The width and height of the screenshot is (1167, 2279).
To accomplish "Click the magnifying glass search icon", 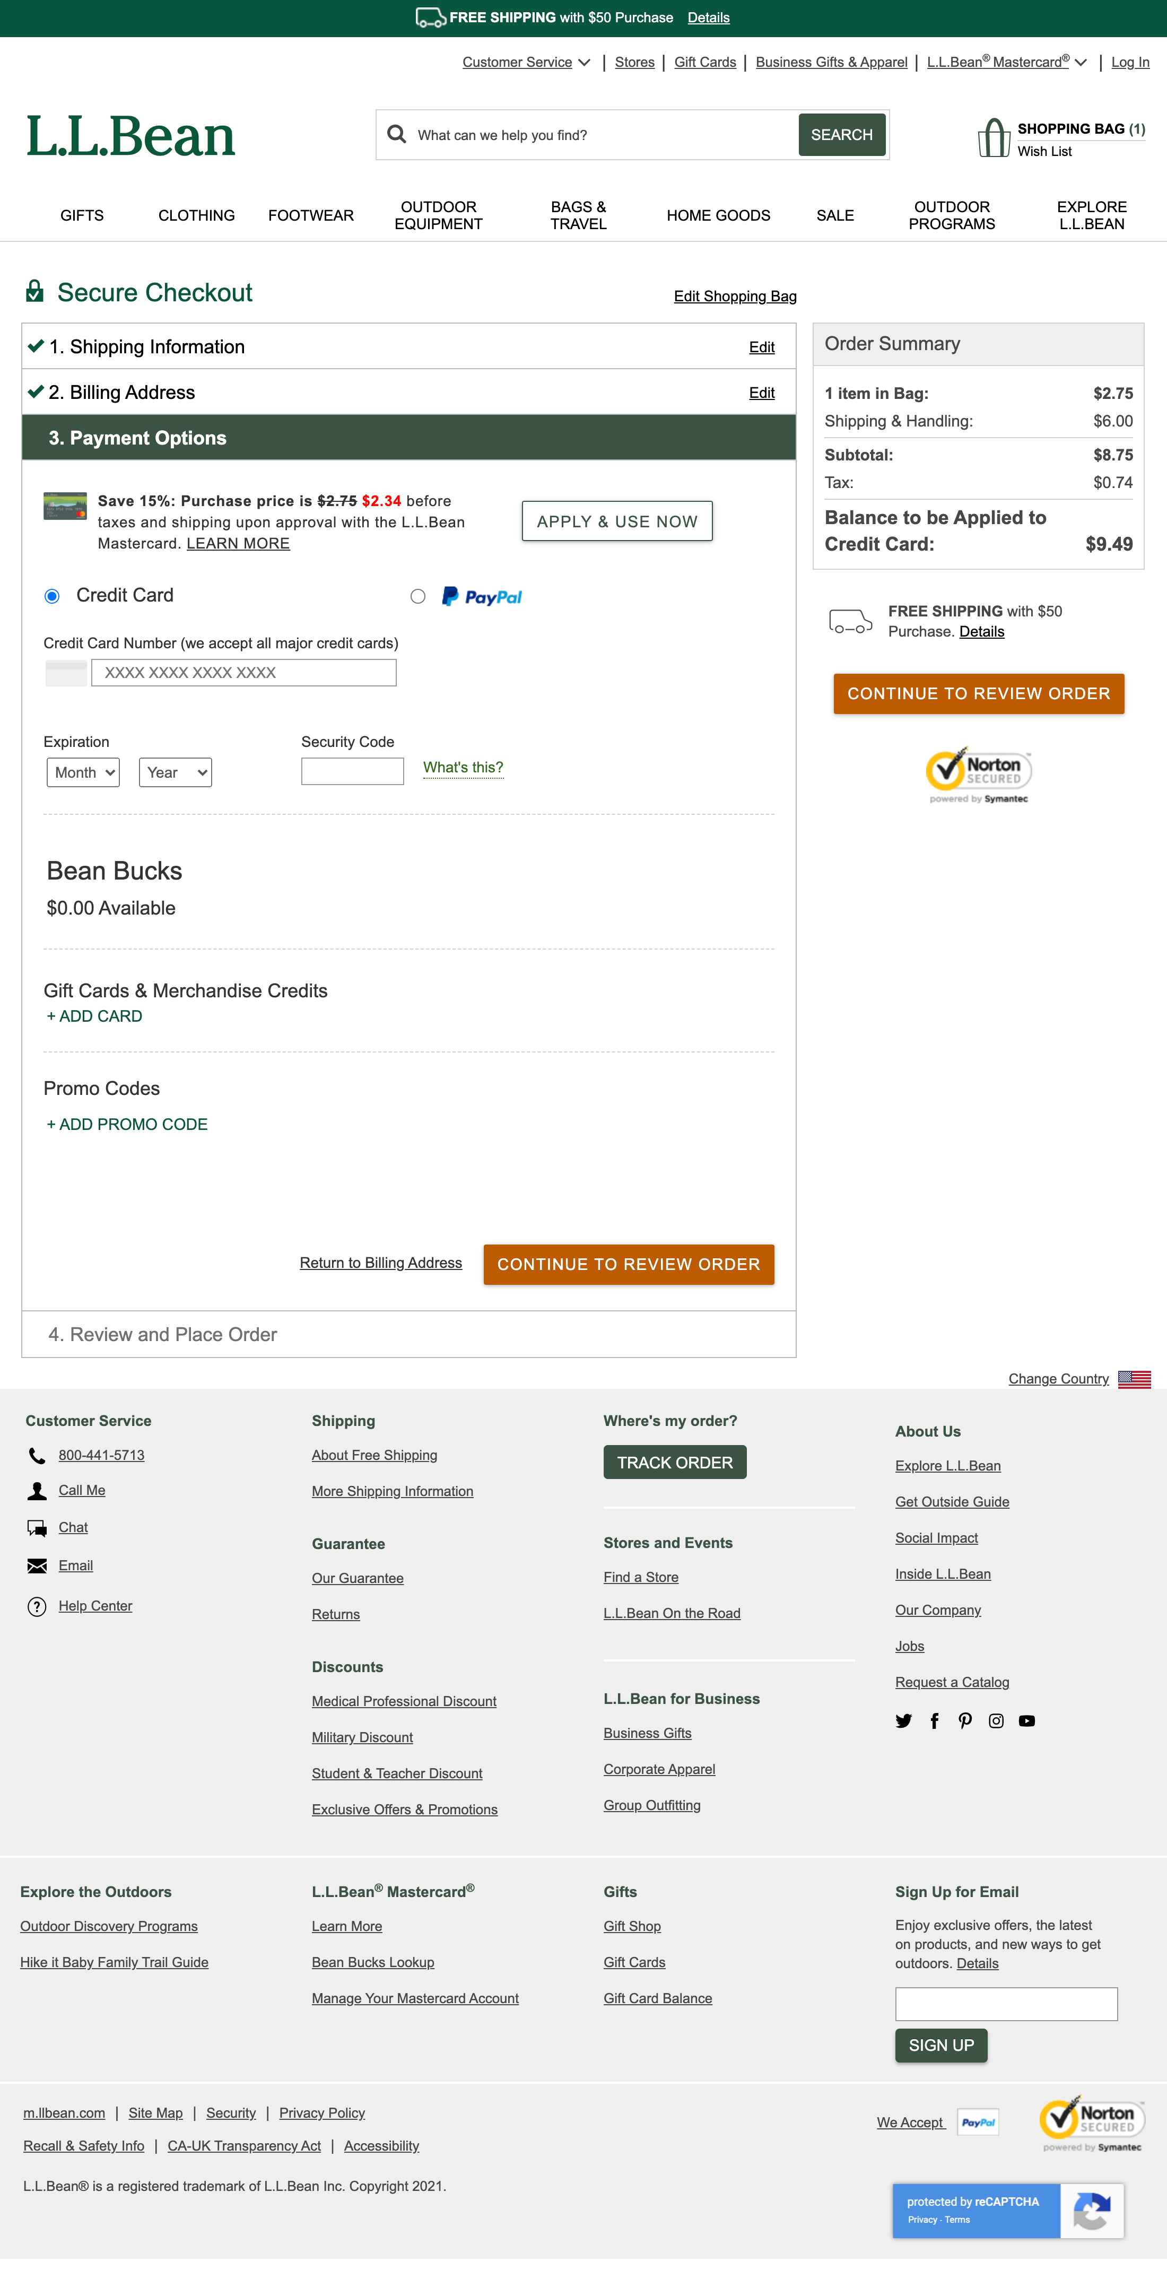I will pyautogui.click(x=397, y=134).
